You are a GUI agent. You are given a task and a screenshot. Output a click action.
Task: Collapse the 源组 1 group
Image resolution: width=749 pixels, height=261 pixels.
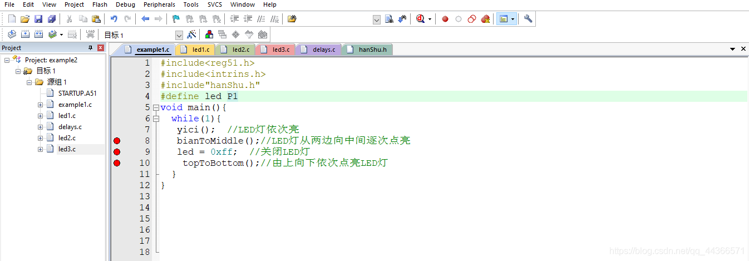coord(29,82)
